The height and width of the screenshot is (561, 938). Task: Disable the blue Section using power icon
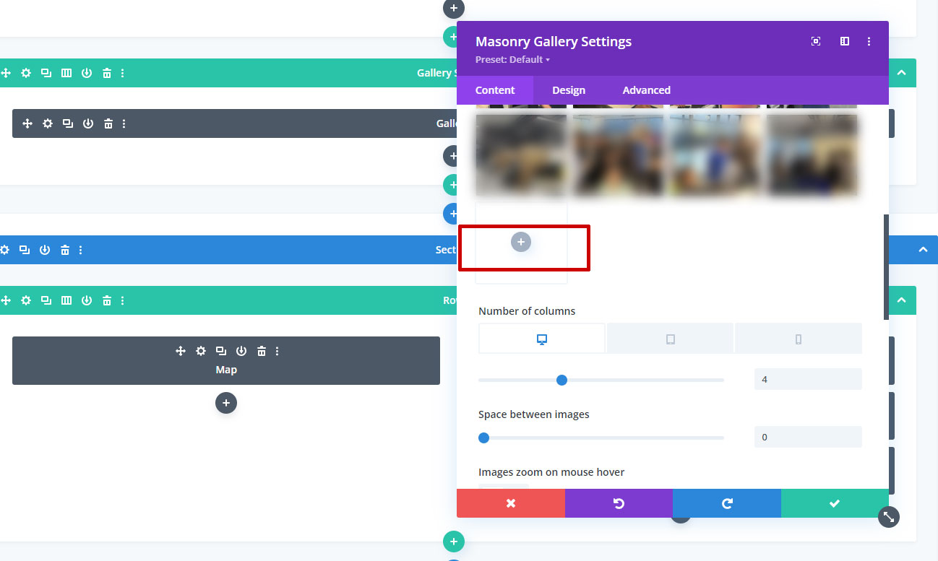pos(45,250)
